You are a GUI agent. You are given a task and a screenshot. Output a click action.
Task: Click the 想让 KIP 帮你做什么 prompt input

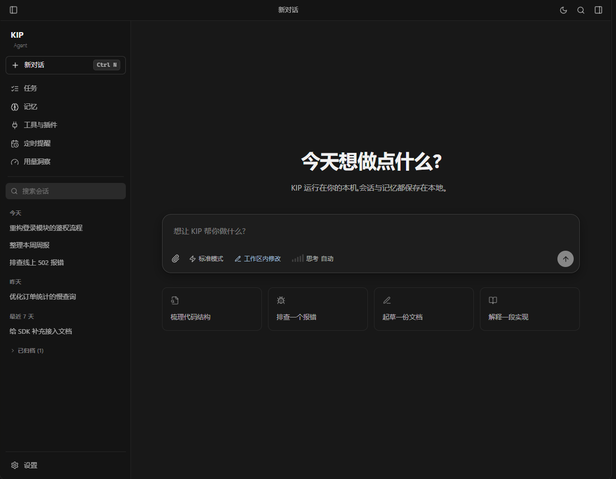[x=370, y=231]
